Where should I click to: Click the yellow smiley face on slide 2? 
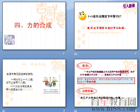[x=82, y=16]
